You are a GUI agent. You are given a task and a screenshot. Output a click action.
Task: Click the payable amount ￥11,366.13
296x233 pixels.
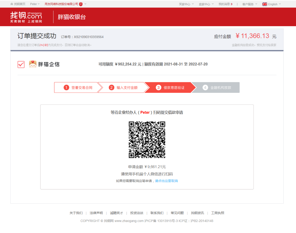(252, 36)
